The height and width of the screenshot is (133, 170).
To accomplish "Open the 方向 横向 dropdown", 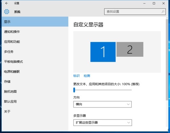I will click(x=102, y=104).
